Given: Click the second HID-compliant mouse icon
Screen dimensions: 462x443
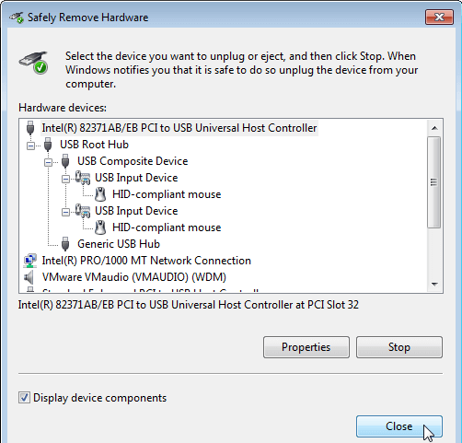Looking at the screenshot, I should [100, 227].
